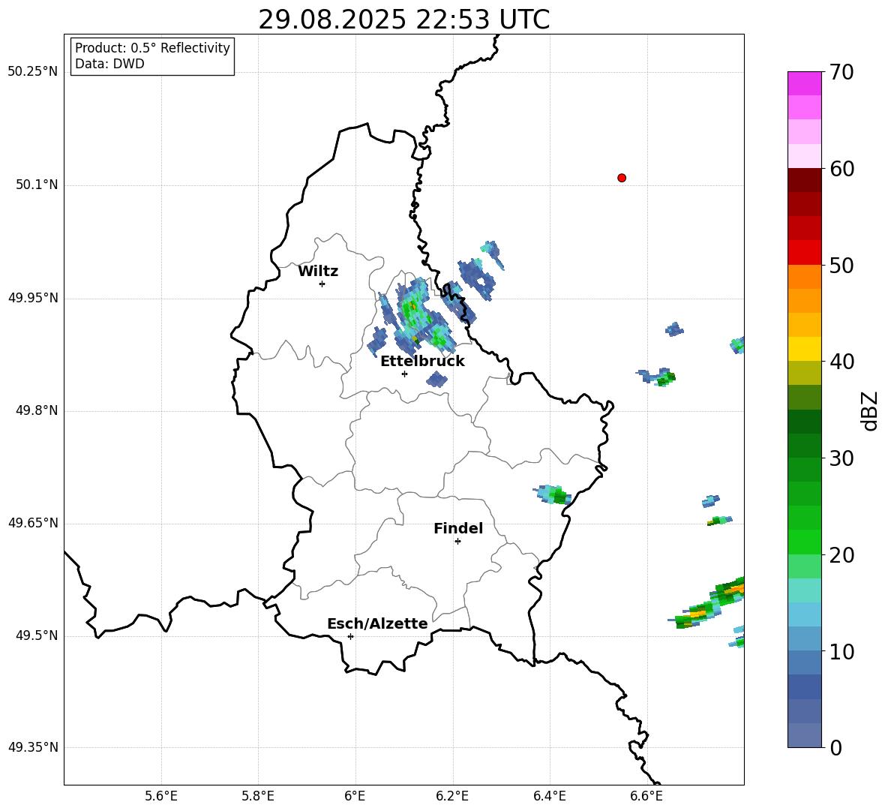Viewport: 888px width, 811px height.
Task: Click the 49.65°N latitude label
Action: click(x=33, y=523)
